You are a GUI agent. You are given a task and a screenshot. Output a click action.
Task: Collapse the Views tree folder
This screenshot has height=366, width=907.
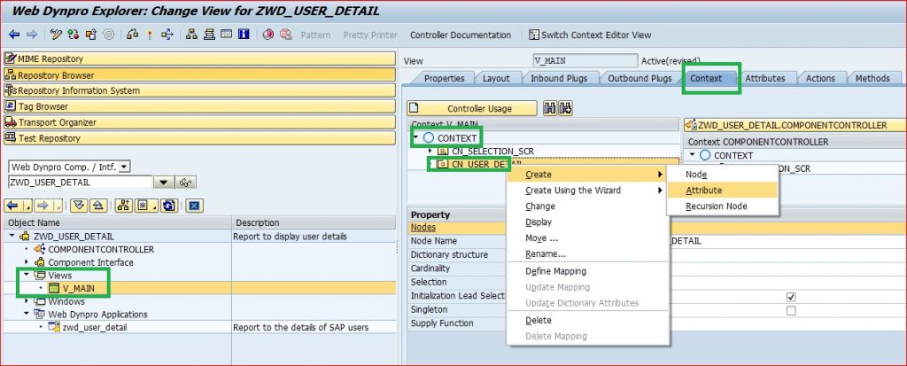[x=26, y=275]
